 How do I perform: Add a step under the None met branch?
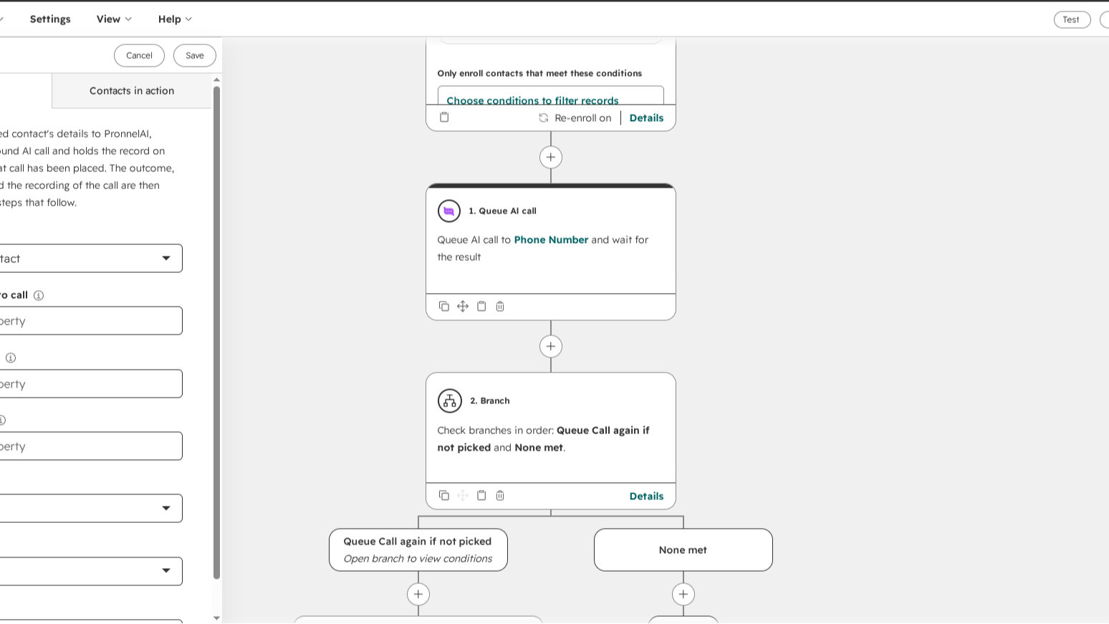click(683, 595)
